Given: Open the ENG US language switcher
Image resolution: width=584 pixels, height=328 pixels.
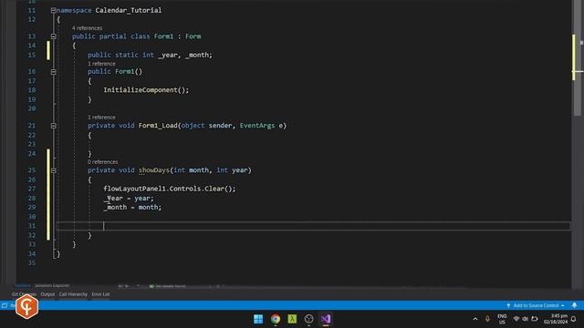Looking at the screenshot, I should tap(502, 319).
